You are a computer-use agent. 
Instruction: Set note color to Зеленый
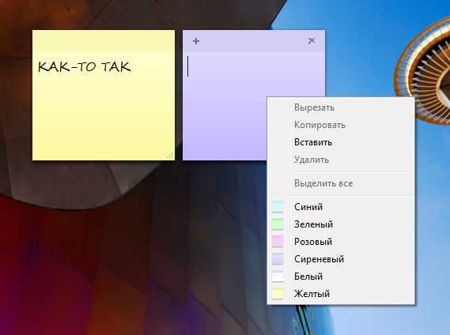pos(341,224)
